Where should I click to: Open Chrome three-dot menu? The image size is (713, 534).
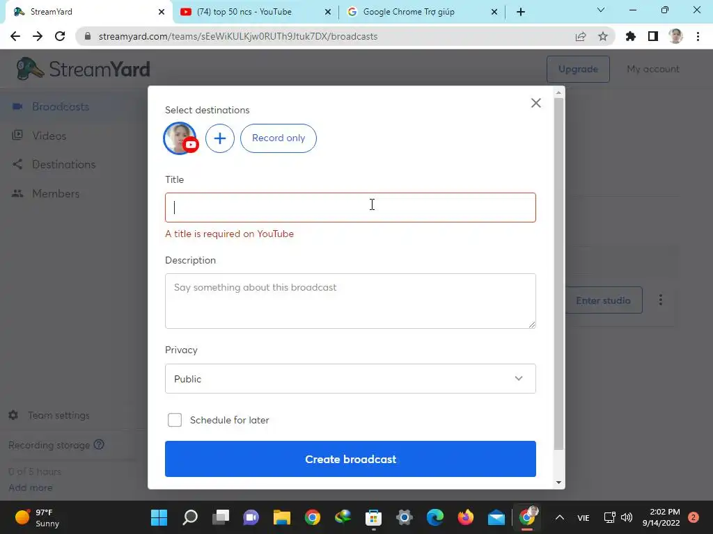698,36
